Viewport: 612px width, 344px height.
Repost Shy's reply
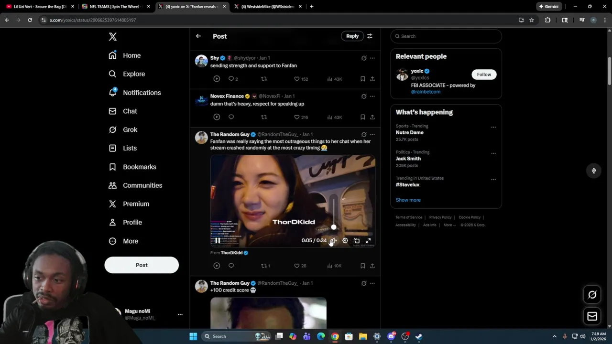pos(264,79)
